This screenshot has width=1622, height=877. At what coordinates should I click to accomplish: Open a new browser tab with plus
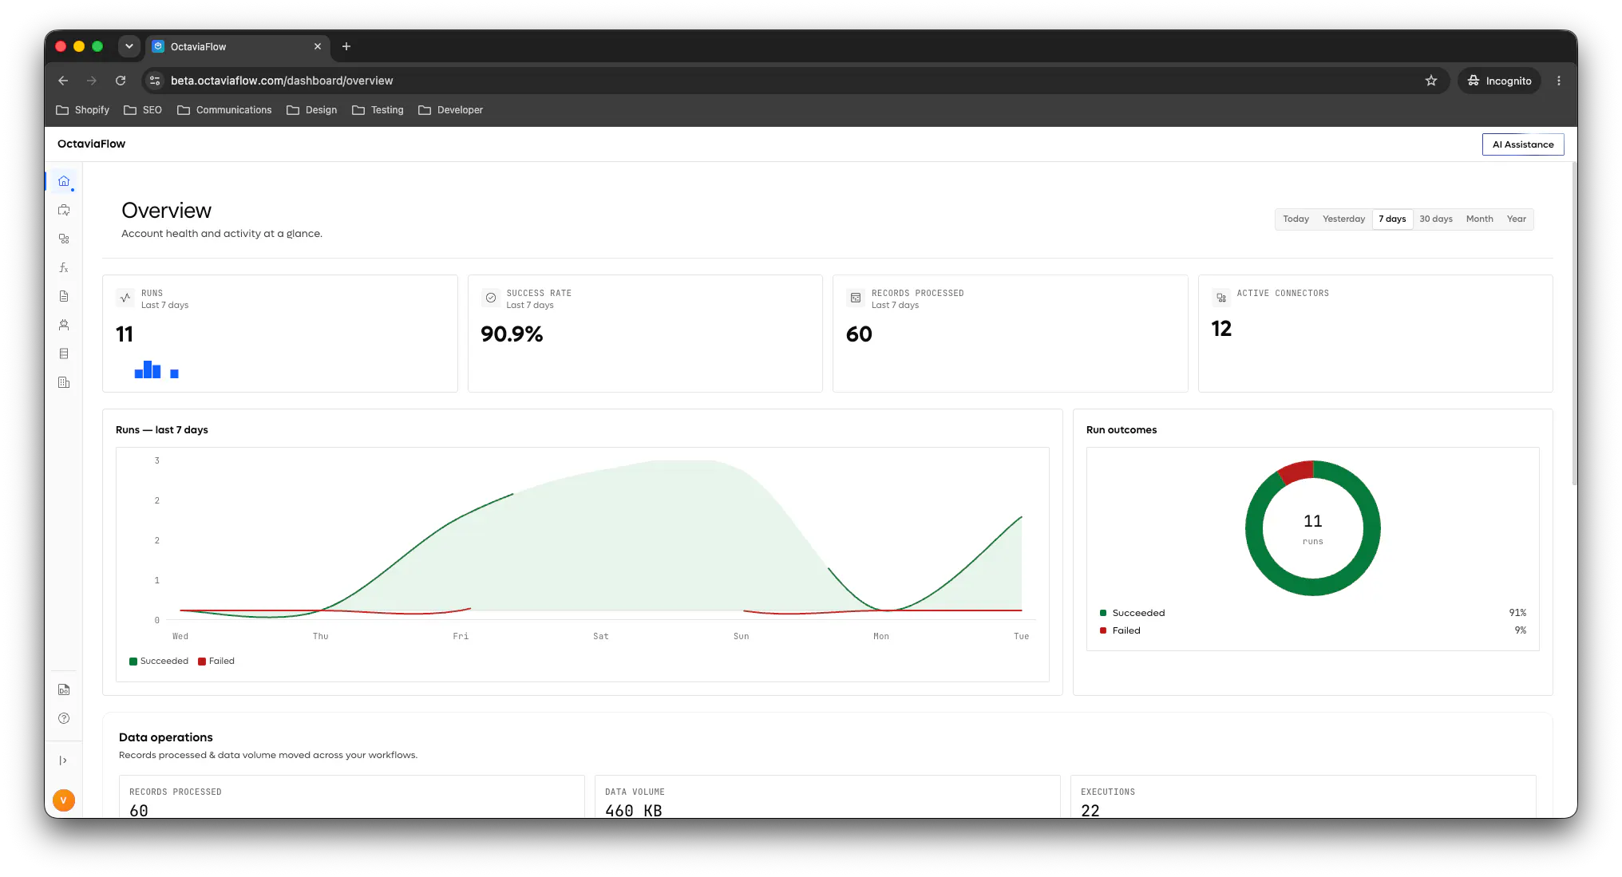click(x=346, y=46)
